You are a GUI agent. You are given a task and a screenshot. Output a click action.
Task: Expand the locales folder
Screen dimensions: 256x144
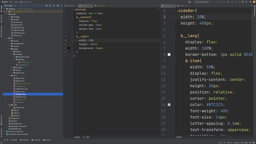[x=9, y=20]
